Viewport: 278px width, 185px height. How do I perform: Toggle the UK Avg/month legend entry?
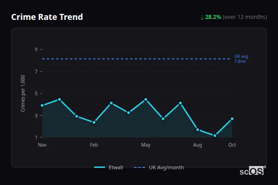pos(159,167)
